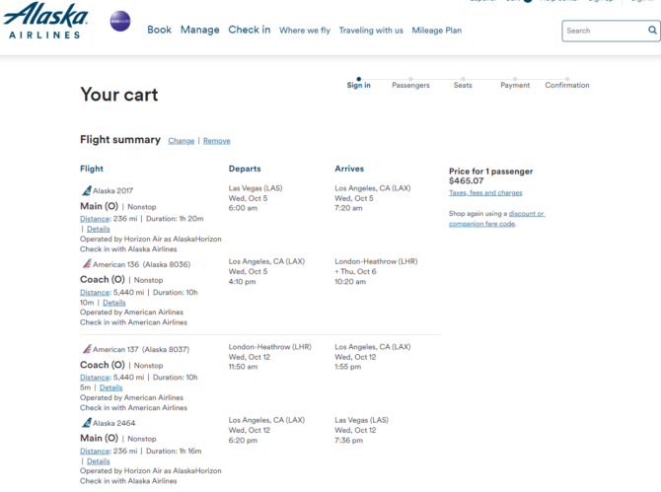
Task: Click the Remove flight link
Action: (217, 141)
